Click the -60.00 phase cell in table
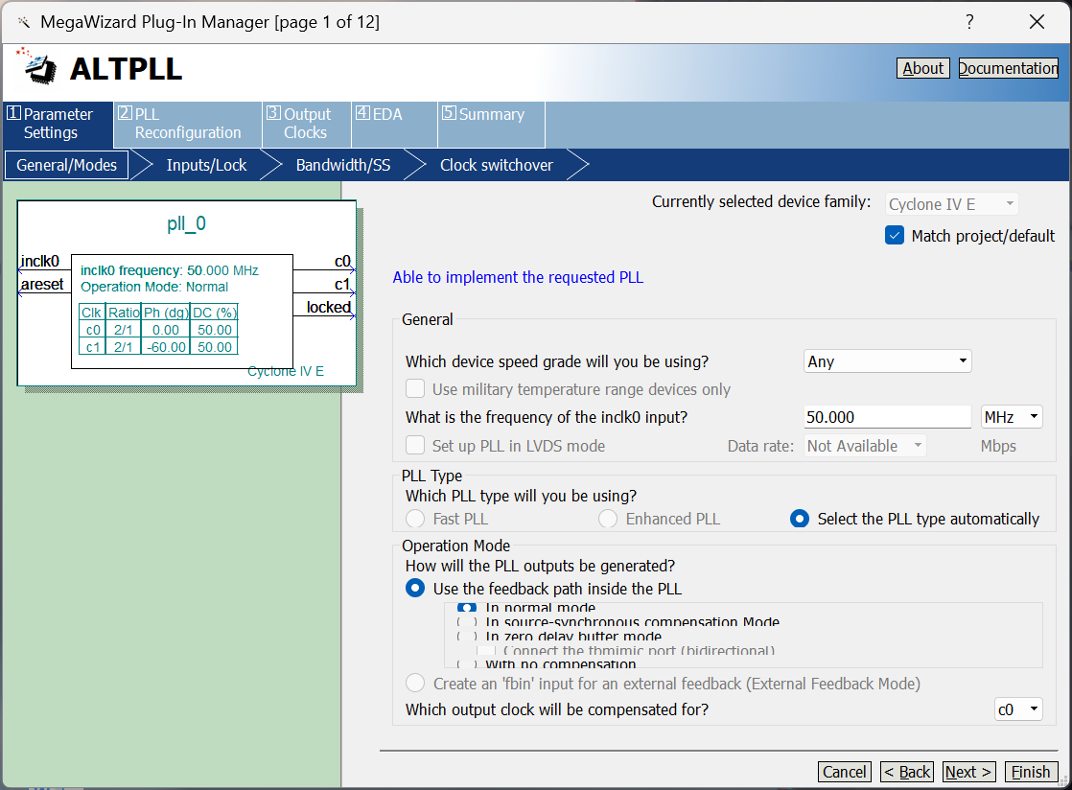The image size is (1072, 790). point(166,347)
